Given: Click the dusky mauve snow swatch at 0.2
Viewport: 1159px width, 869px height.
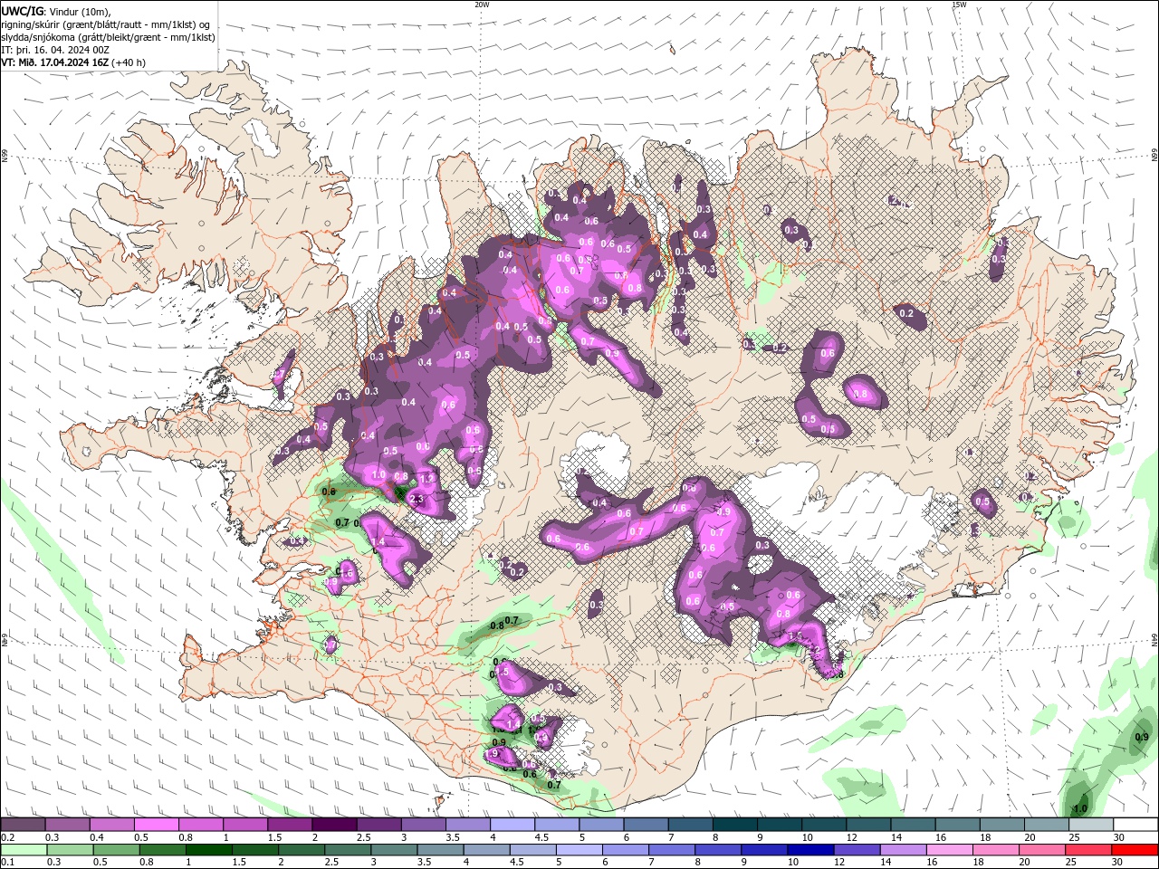Looking at the screenshot, I should coord(23,825).
